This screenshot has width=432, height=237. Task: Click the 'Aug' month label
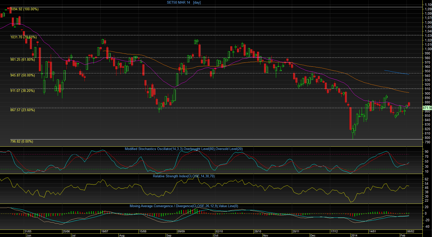coord(122,235)
